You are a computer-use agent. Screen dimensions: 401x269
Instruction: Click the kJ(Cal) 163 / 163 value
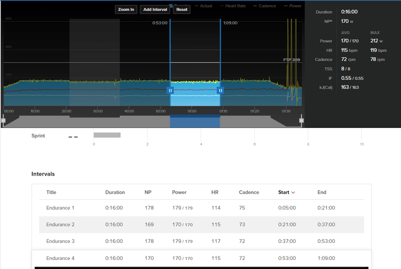[350, 87]
